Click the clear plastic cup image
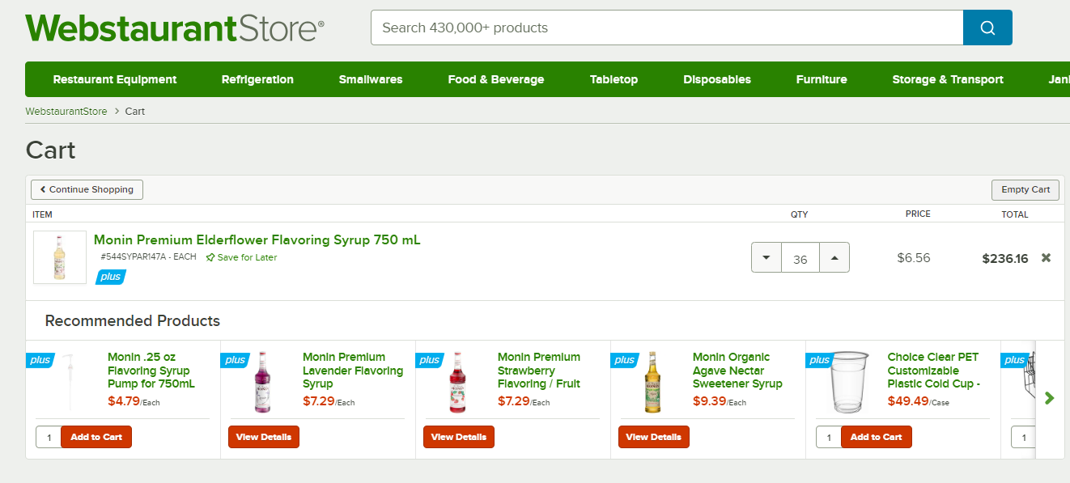The height and width of the screenshot is (483, 1070). pyautogui.click(x=850, y=382)
